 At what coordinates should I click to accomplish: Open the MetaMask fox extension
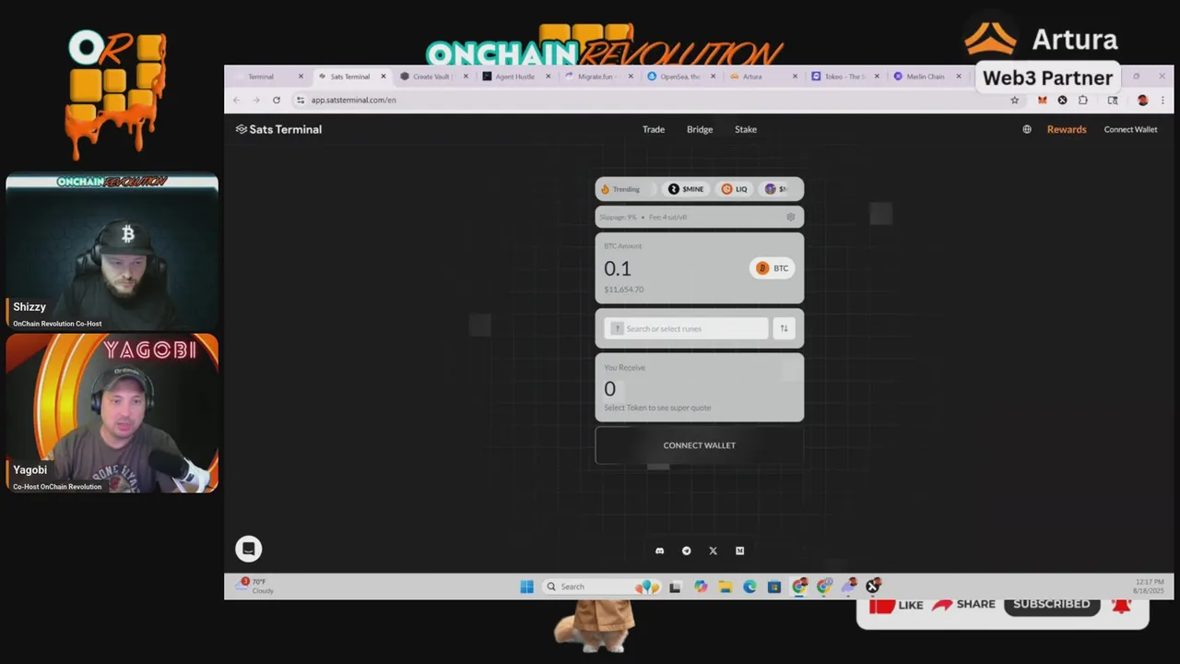click(1042, 100)
